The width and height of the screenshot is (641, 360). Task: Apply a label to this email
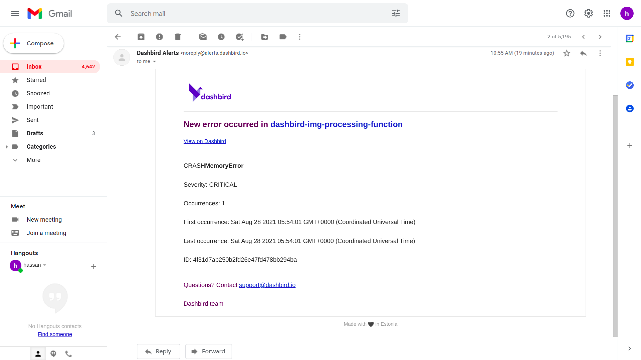283,37
